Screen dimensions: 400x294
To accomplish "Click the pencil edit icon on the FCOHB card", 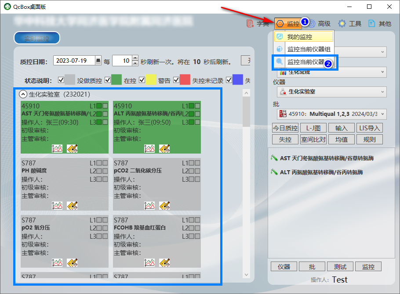I will tap(164, 263).
